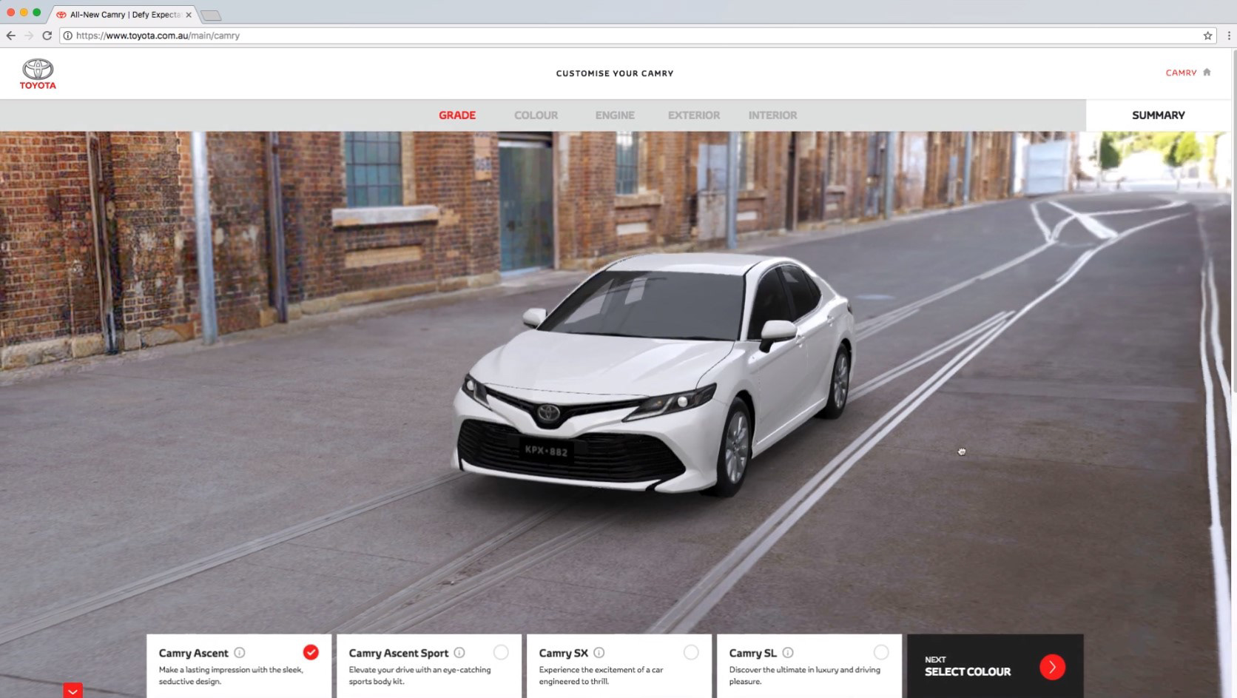Bookmark the page with the star icon
The height and width of the screenshot is (698, 1237).
1208,36
